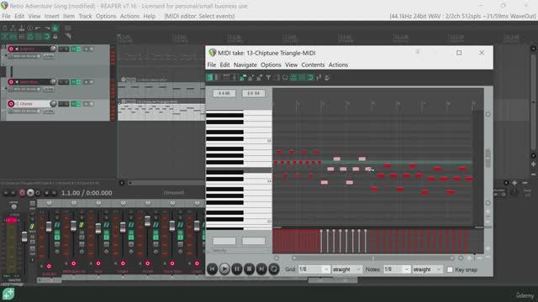Play in MIDI editor transport

(x=224, y=269)
